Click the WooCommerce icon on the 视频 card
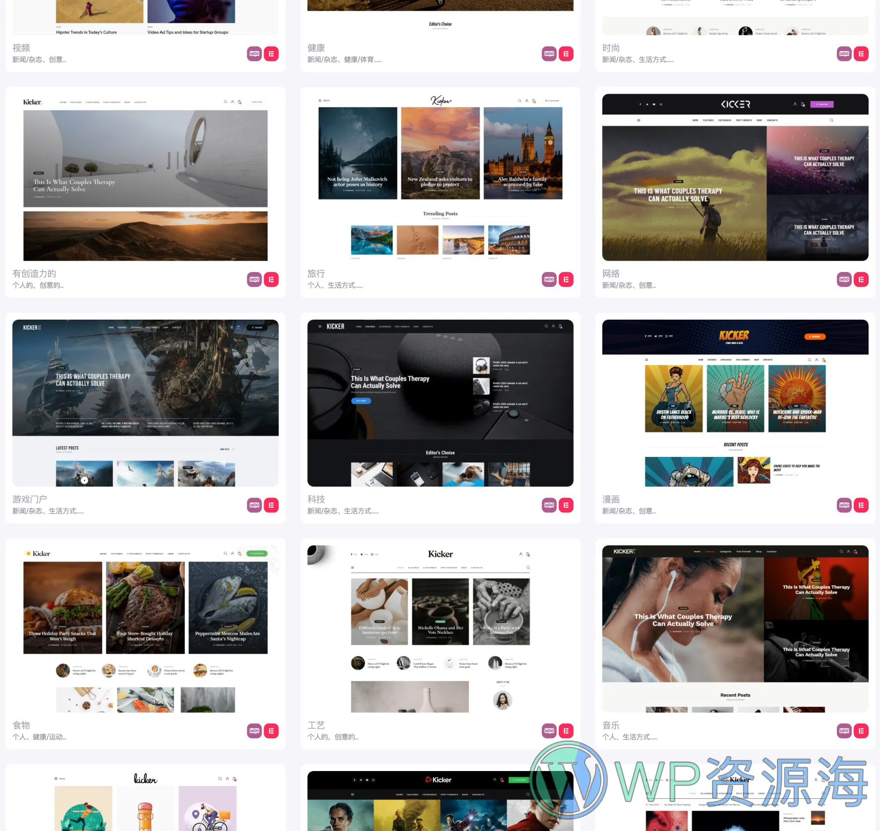 [254, 54]
